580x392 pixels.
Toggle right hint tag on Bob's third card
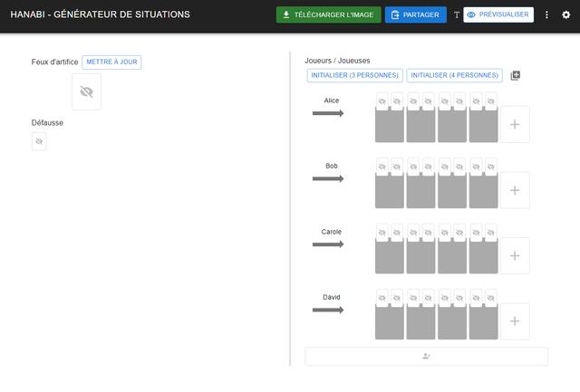coord(459,167)
